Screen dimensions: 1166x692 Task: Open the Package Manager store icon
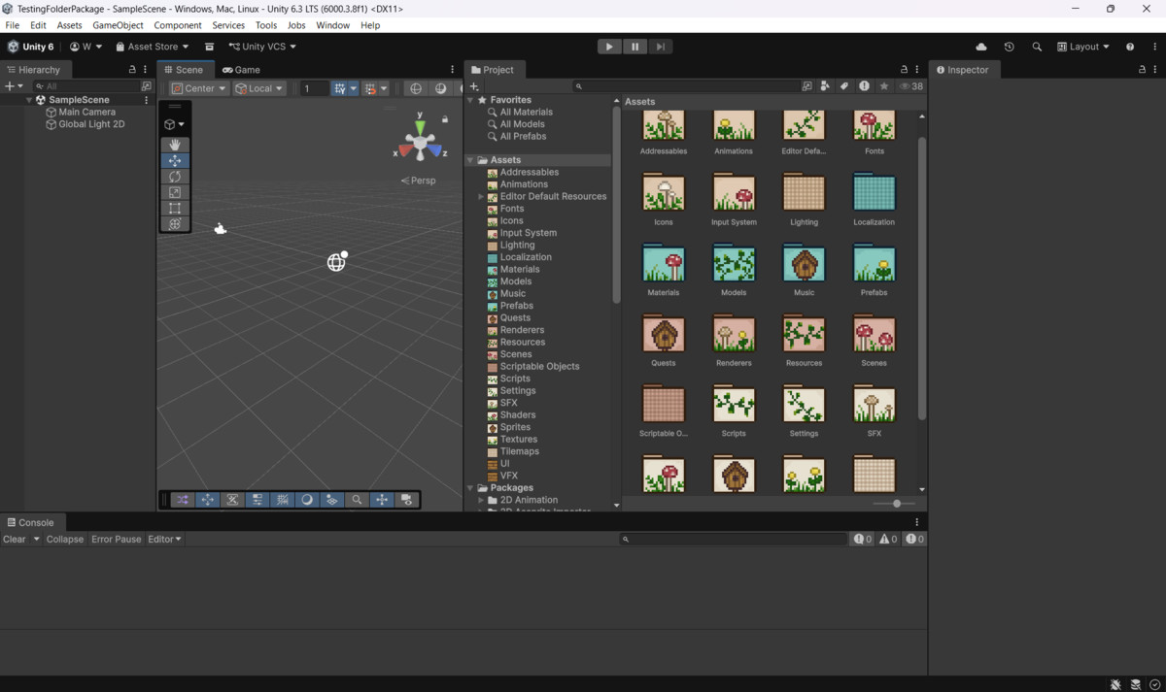tap(209, 47)
